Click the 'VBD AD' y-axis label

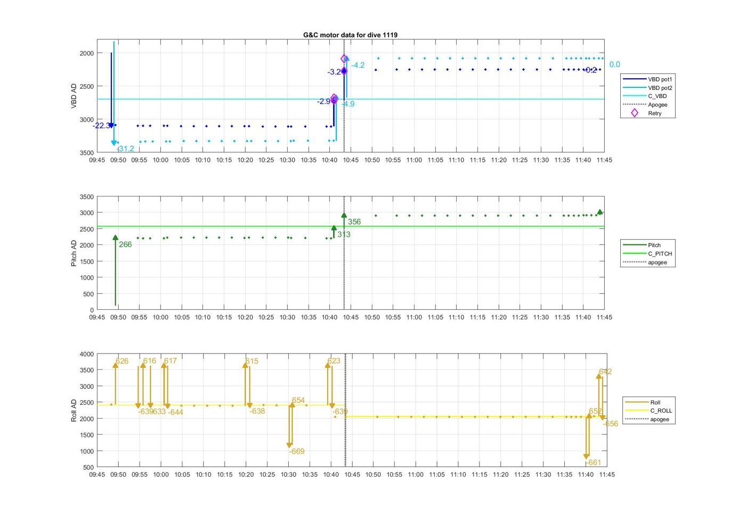tap(74, 96)
